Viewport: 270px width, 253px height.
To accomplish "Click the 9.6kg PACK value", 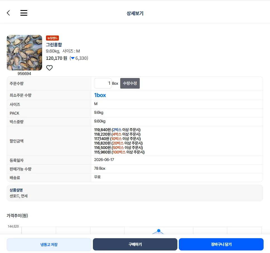I will tap(99, 112).
